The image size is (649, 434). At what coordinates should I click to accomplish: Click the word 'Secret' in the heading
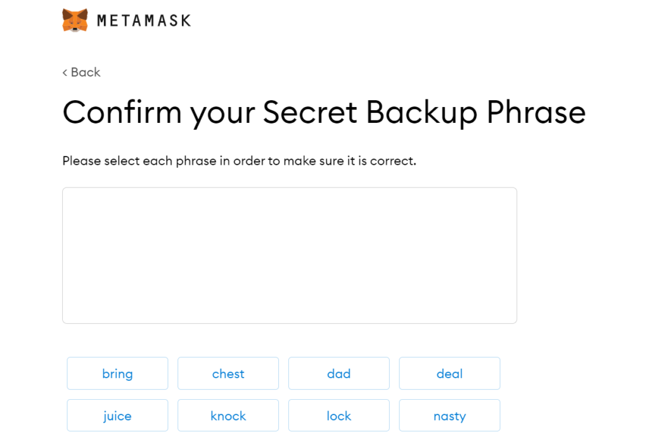click(x=310, y=112)
